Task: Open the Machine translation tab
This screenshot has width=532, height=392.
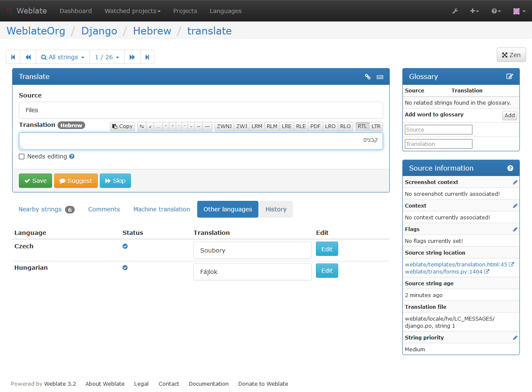Action: tap(162, 209)
